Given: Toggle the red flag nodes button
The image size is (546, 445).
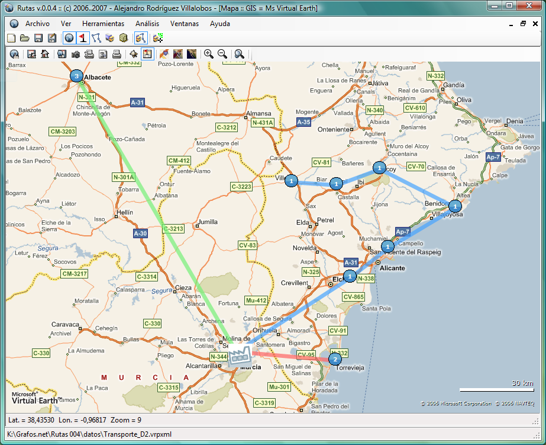Looking at the screenshot, I should (83, 39).
